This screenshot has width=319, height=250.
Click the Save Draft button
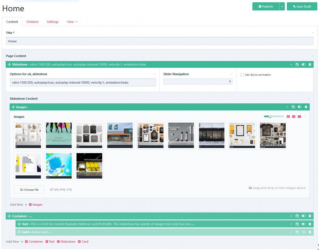302,6
